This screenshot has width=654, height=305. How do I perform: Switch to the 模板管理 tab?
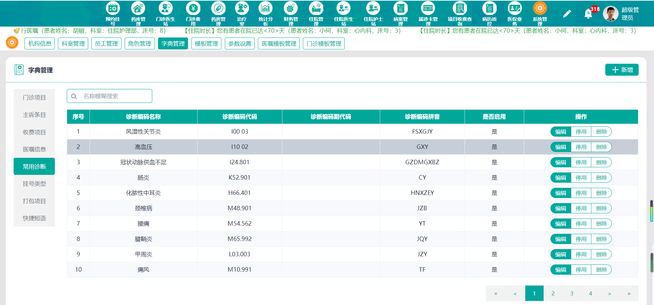(x=206, y=44)
